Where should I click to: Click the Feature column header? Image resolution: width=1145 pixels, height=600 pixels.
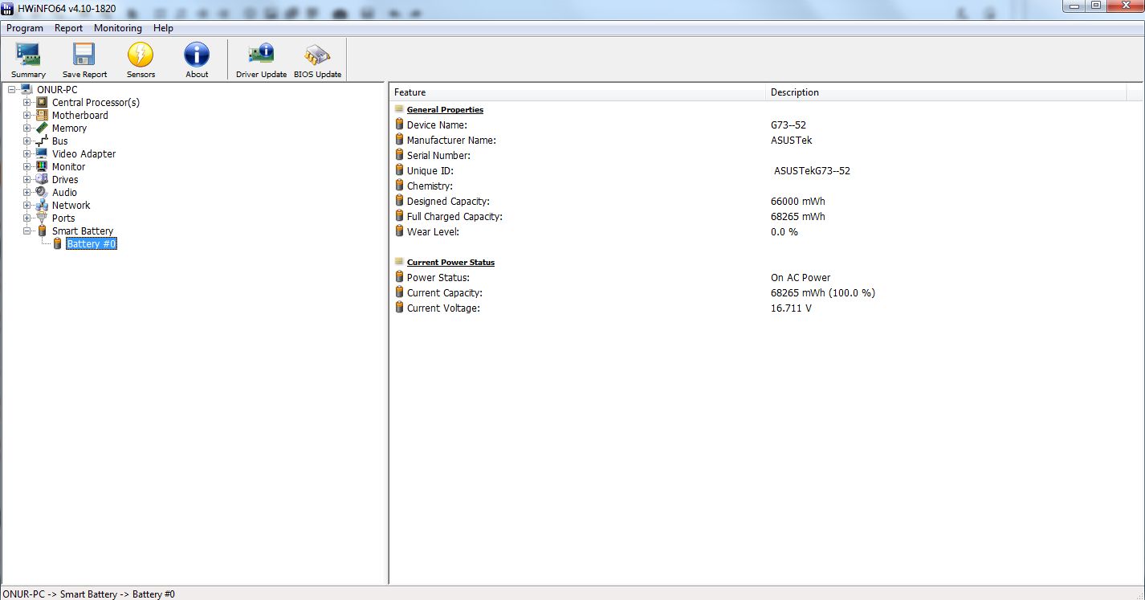577,92
